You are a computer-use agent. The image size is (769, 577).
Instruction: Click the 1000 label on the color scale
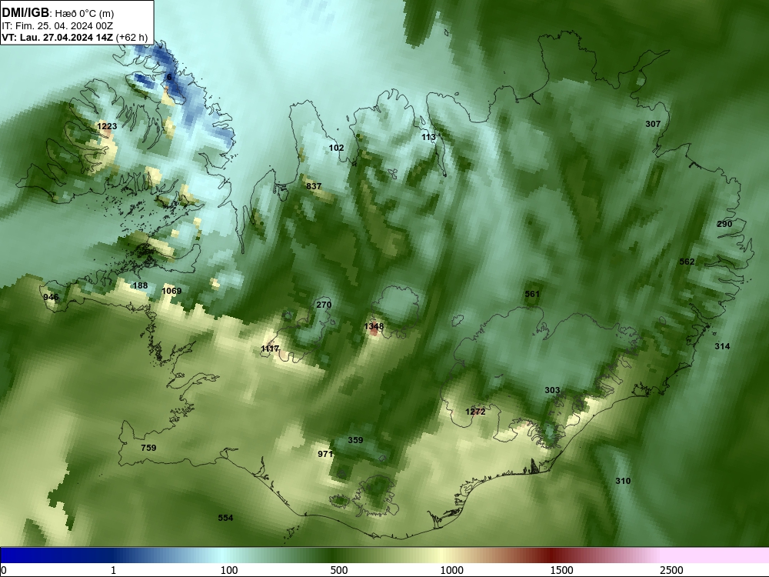[451, 570]
